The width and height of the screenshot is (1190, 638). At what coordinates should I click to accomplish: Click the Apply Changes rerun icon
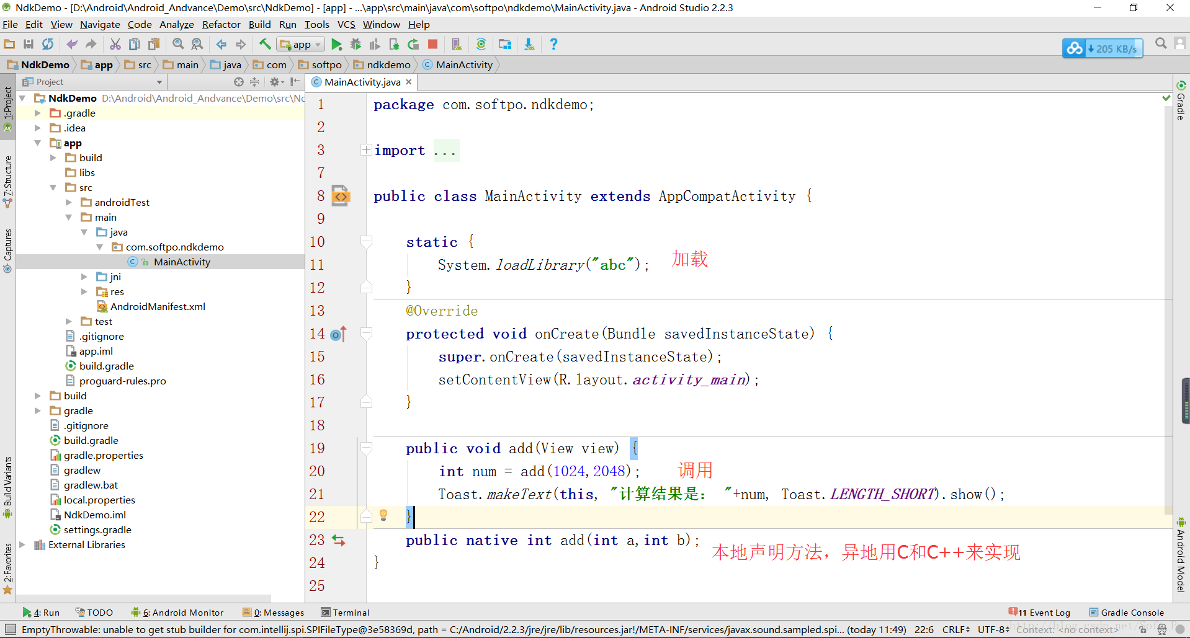click(x=413, y=44)
